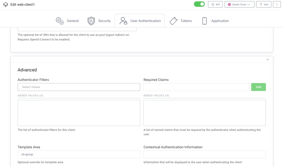Click the hexagon logo next to Edit web-client1
This screenshot has height=167, width=283.
pyautogui.click(x=5, y=4)
